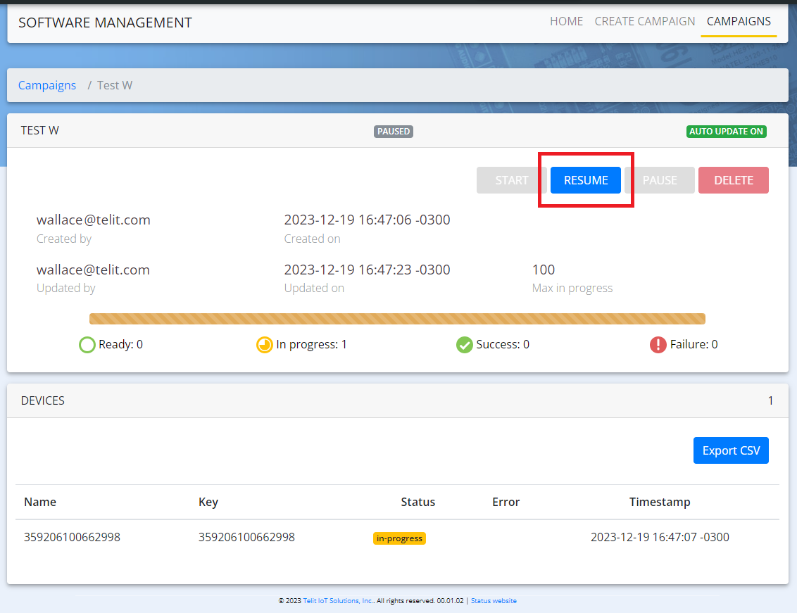Click the in-progress device status badge

pyautogui.click(x=399, y=538)
